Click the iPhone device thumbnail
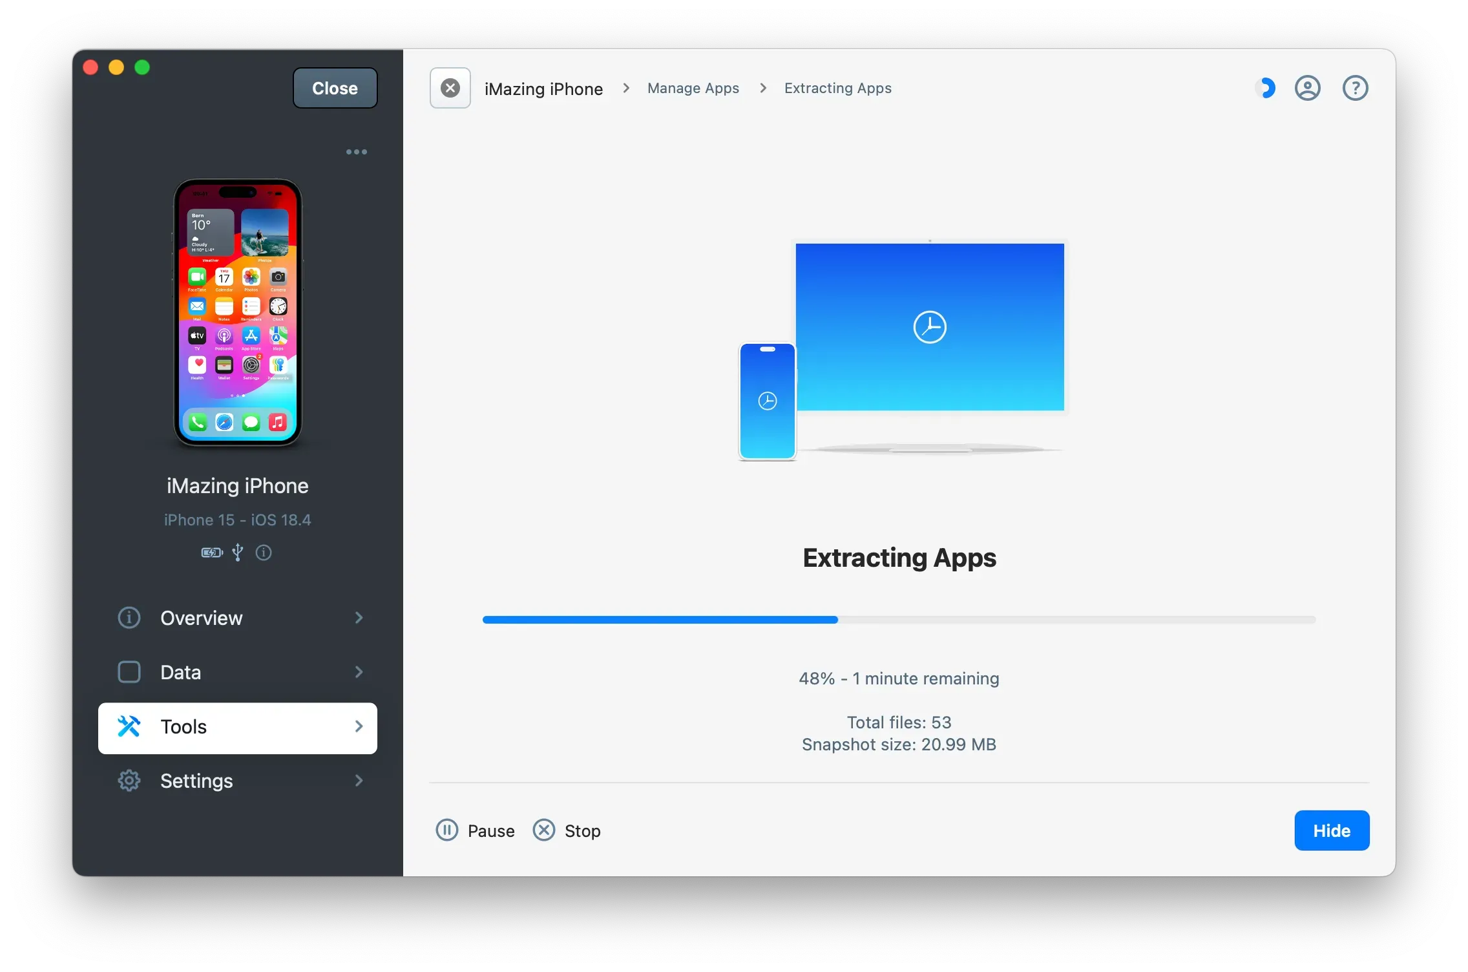This screenshot has width=1468, height=972. coord(238,315)
